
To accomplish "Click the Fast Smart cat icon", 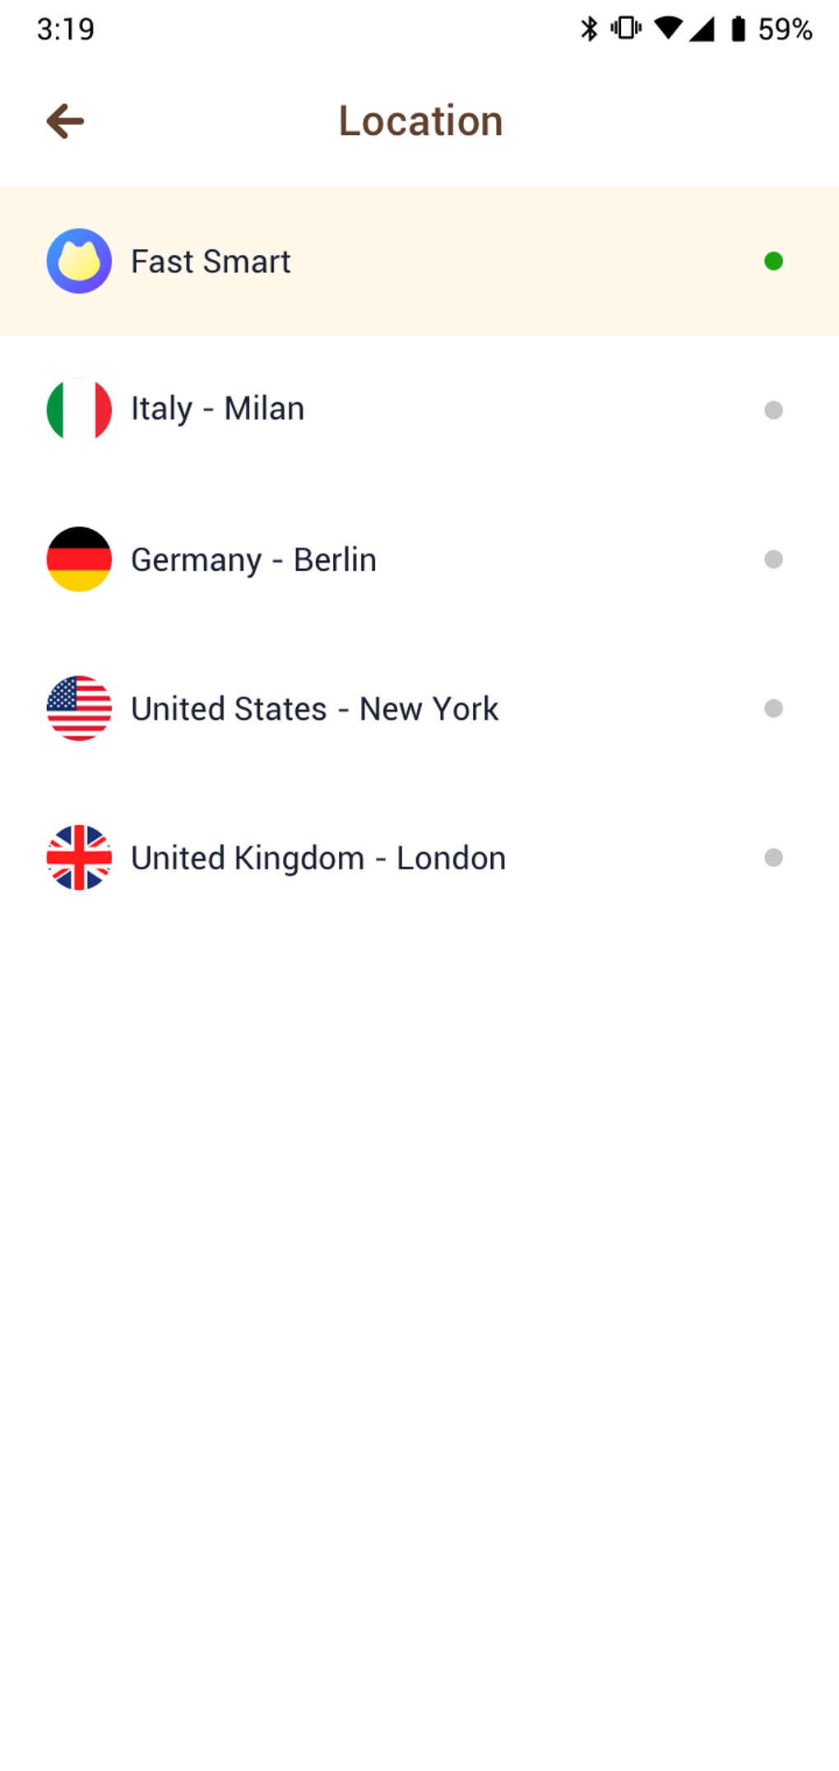I will pyautogui.click(x=79, y=262).
